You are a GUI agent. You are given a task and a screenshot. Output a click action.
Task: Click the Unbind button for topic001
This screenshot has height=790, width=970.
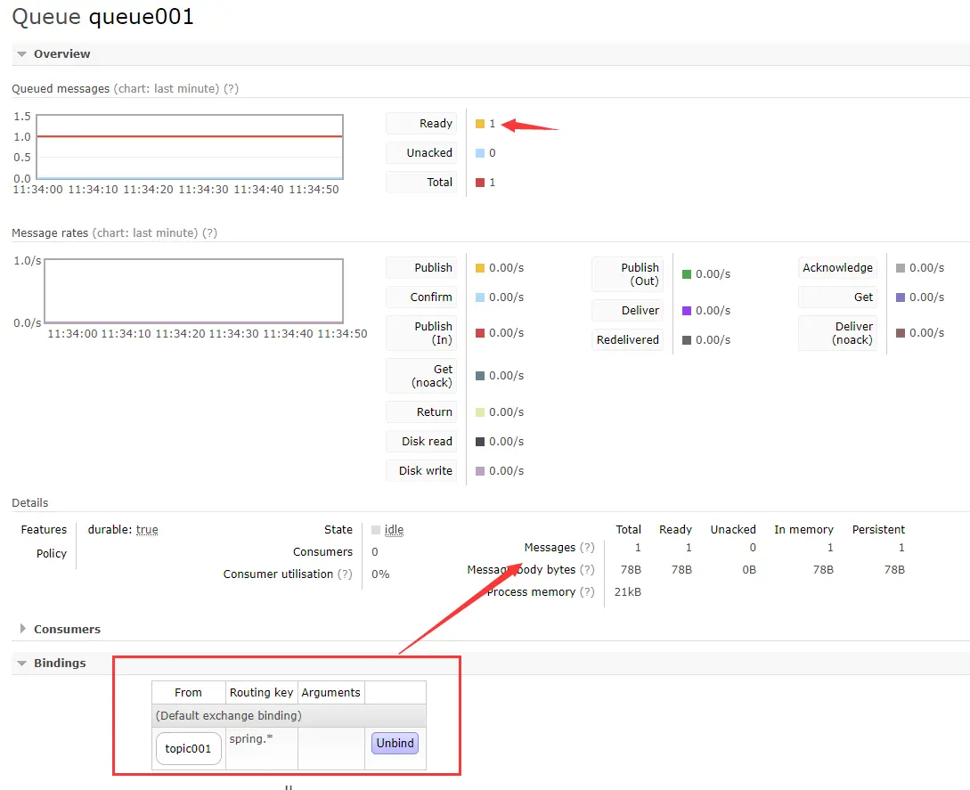tap(395, 743)
